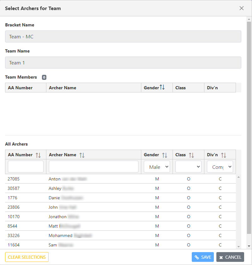This screenshot has height=265, width=252.
Task: Open the Div'n filter dropdown
Action: pyautogui.click(x=220, y=167)
